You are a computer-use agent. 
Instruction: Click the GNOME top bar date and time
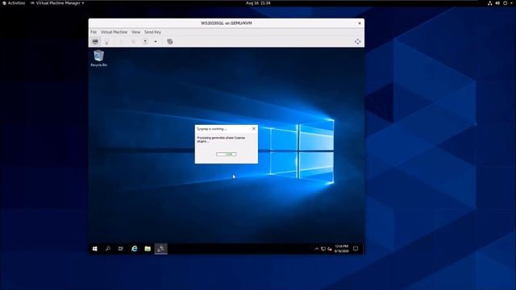(258, 3)
